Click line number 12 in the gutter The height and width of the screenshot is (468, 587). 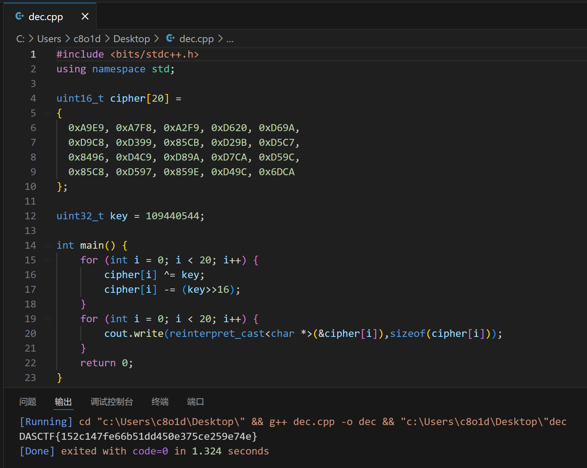tap(30, 216)
